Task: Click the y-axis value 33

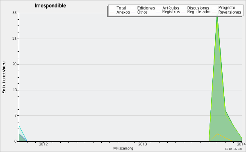Action: tap(15, 13)
